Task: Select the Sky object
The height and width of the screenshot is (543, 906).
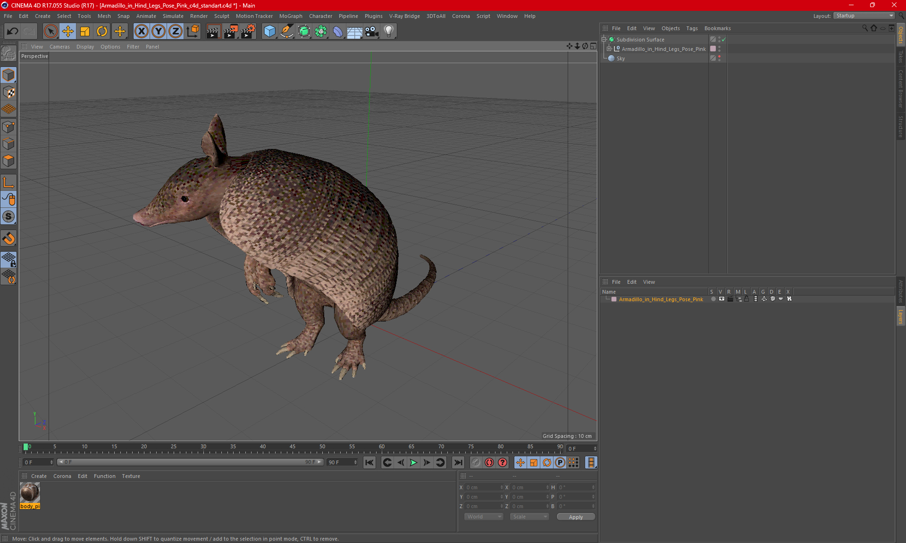Action: (x=621, y=58)
